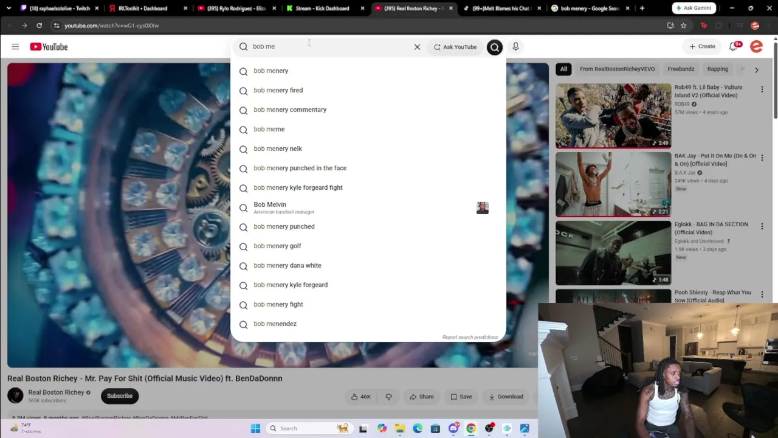The width and height of the screenshot is (778, 438).
Task: Select the From RealBostonRicheyVEVO chip
Action: 617,69
